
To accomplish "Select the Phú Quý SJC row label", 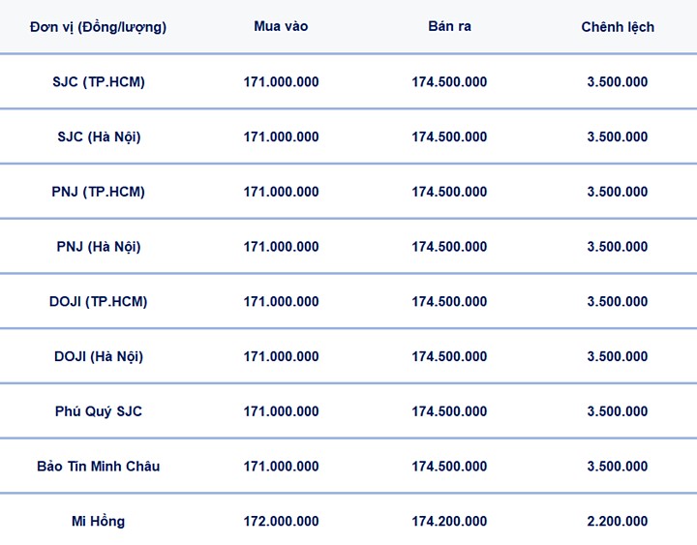I will point(99,411).
